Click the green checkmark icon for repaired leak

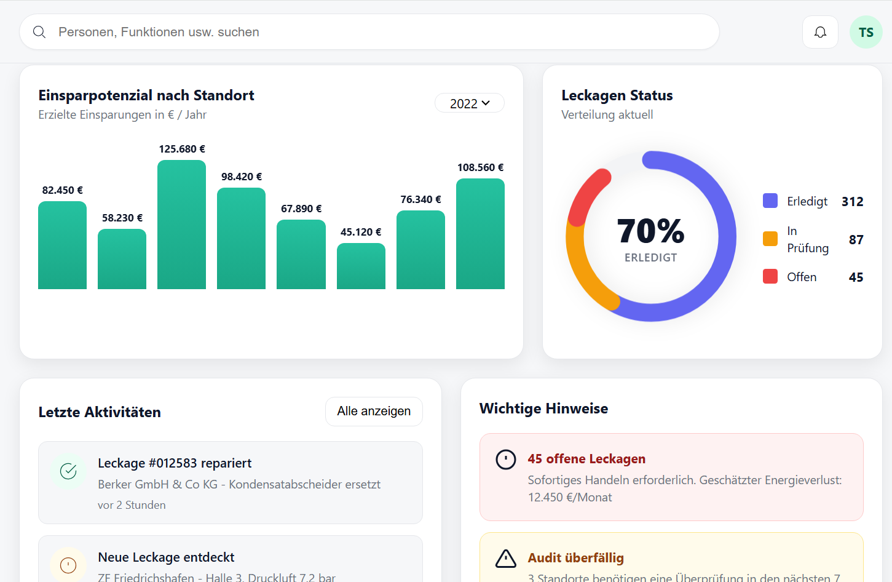pyautogui.click(x=68, y=471)
